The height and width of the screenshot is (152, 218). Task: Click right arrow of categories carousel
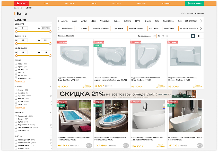(x=201, y=28)
